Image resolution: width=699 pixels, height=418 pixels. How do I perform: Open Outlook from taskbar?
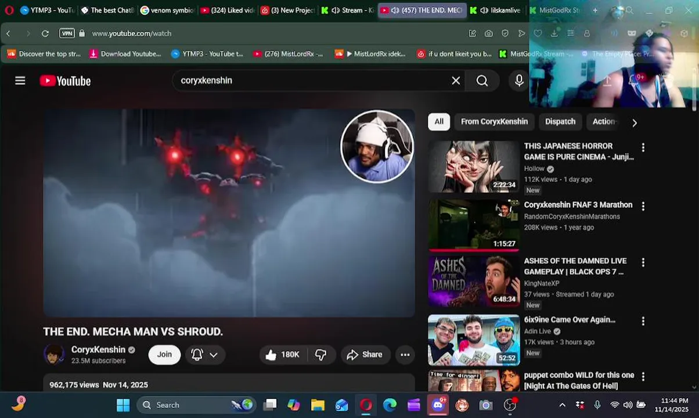(341, 405)
